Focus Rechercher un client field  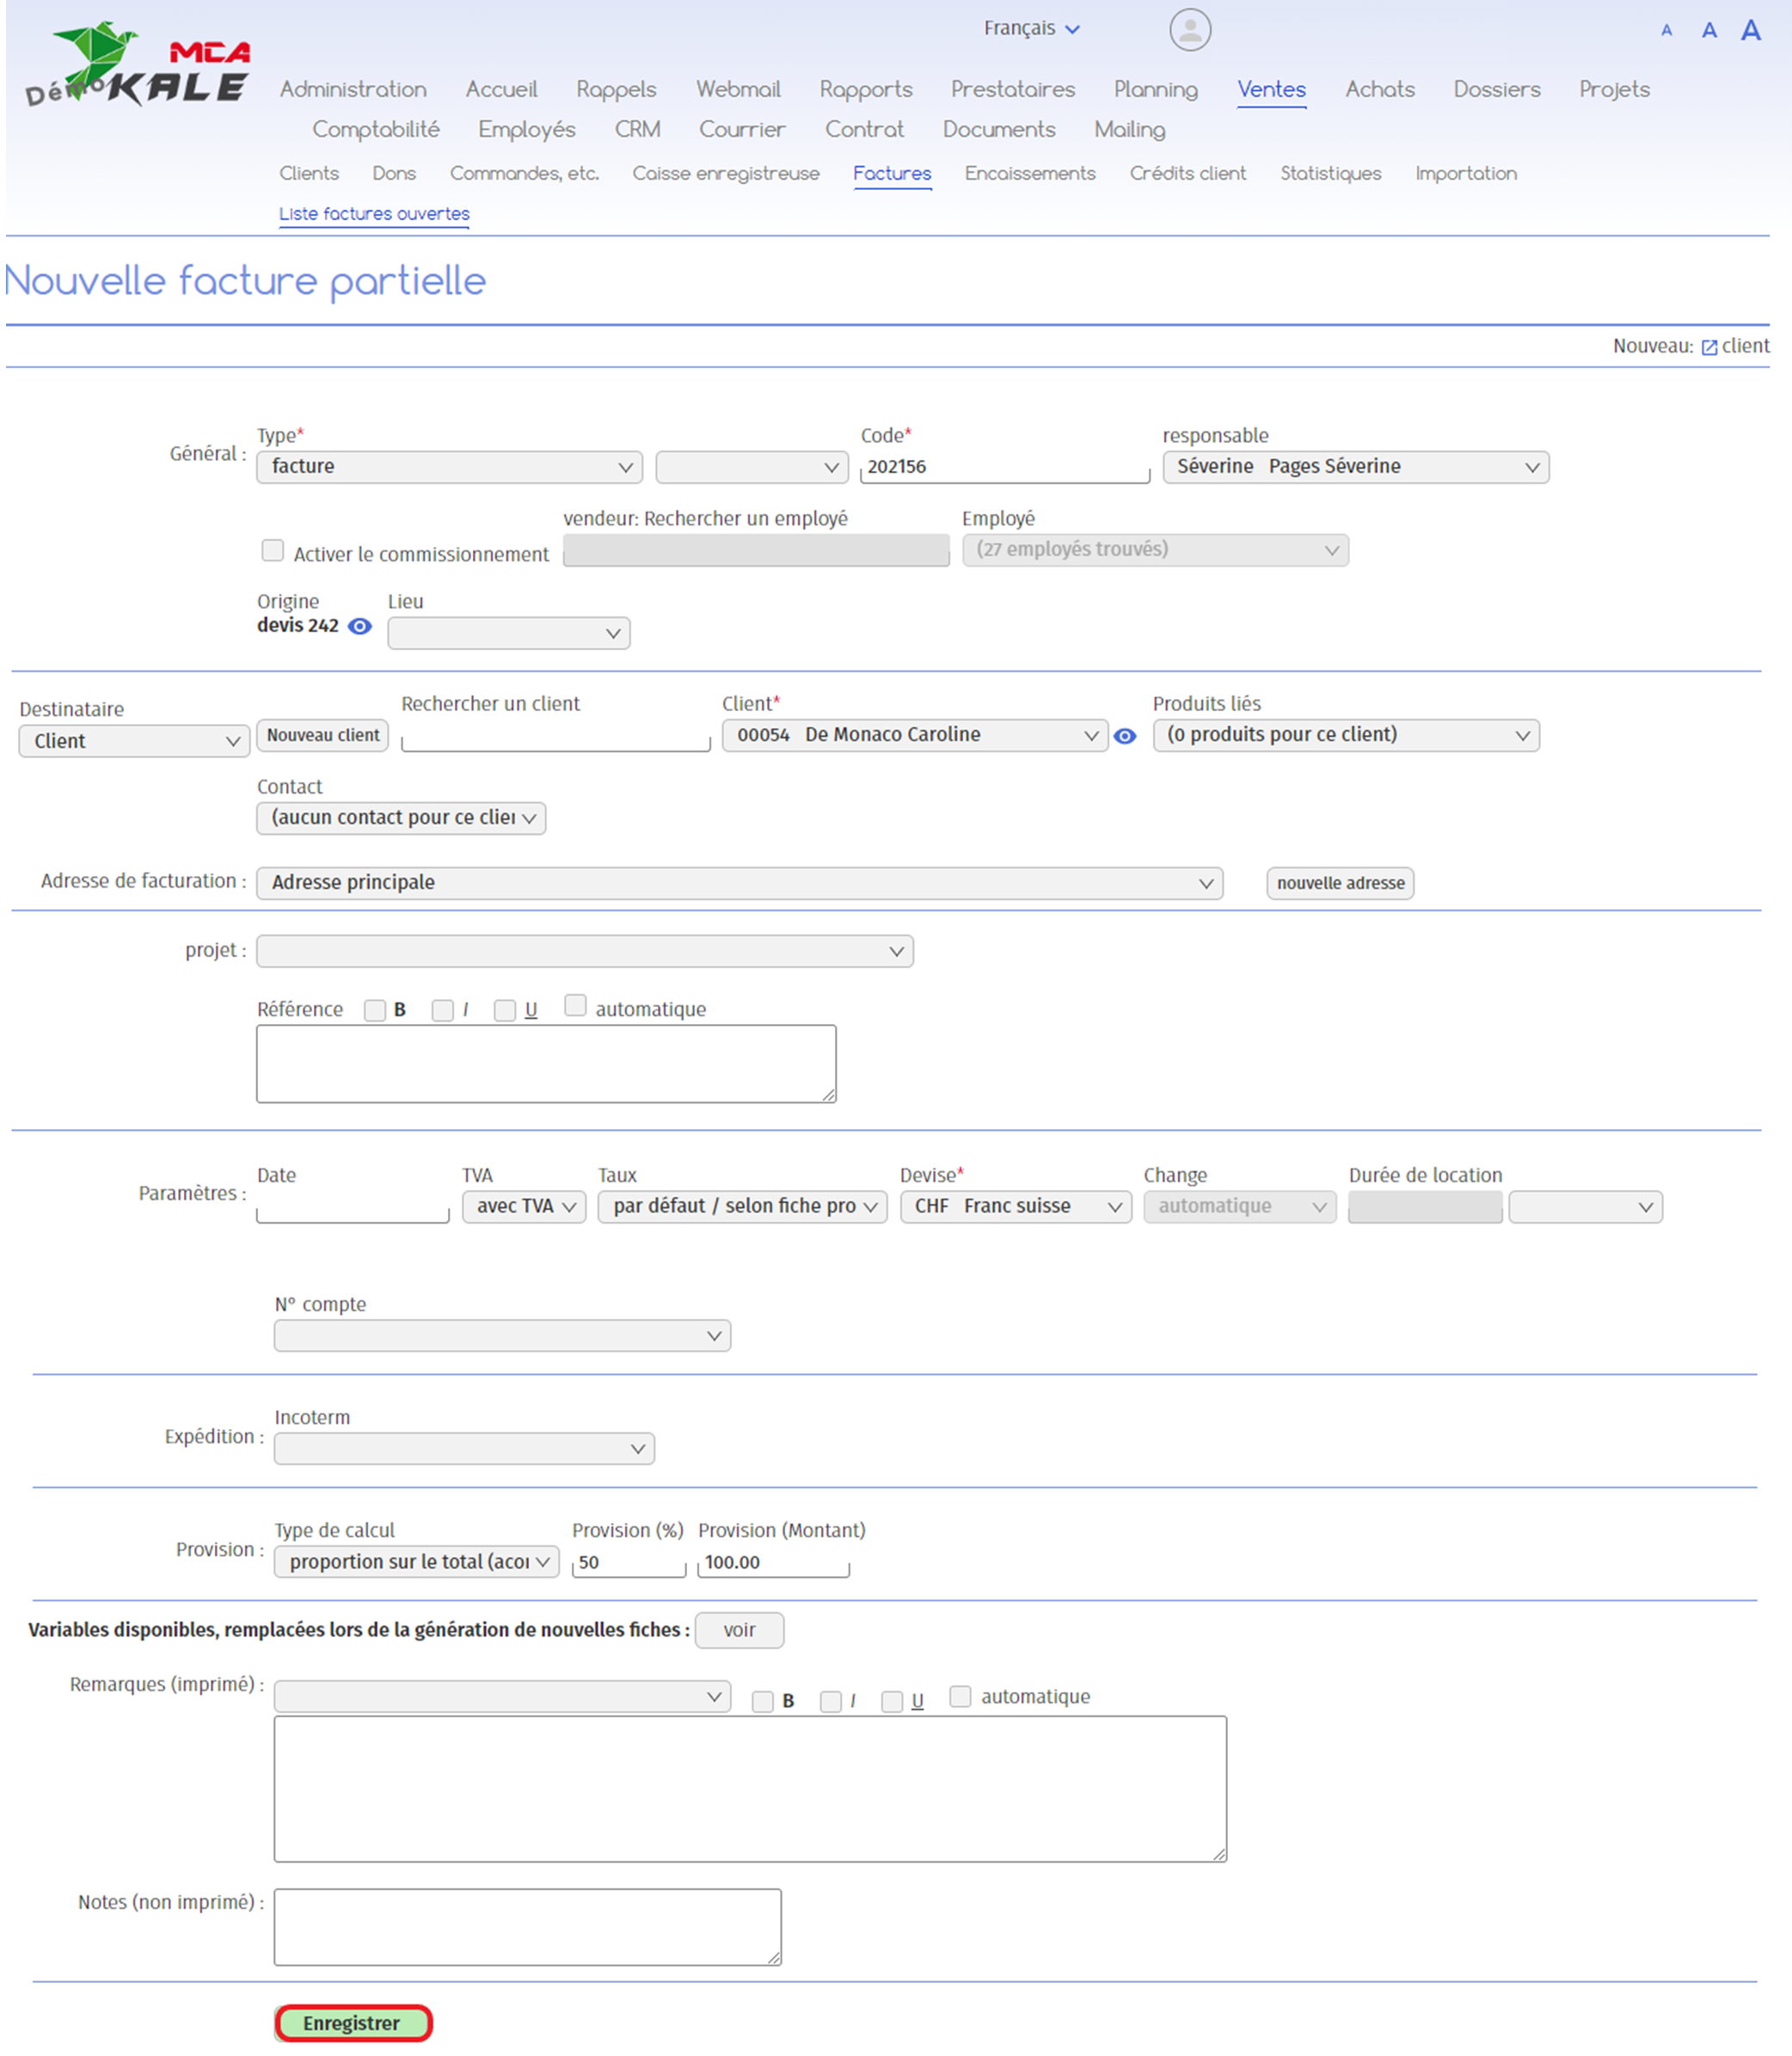pyautogui.click(x=556, y=737)
